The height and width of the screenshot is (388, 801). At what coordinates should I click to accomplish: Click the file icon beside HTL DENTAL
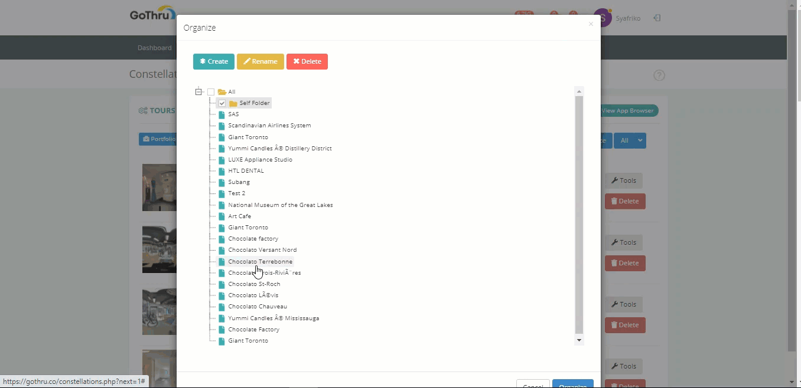[222, 171]
